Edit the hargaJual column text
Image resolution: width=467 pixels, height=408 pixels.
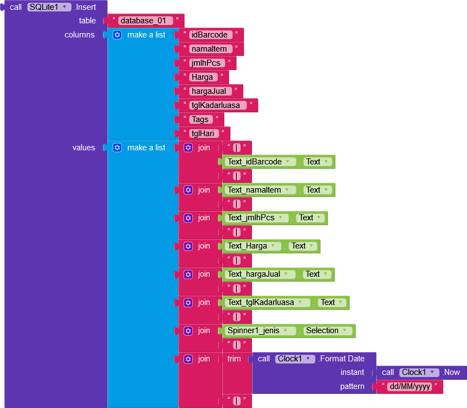coord(210,91)
